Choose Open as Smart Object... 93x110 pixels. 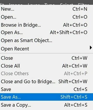(47, 40)
